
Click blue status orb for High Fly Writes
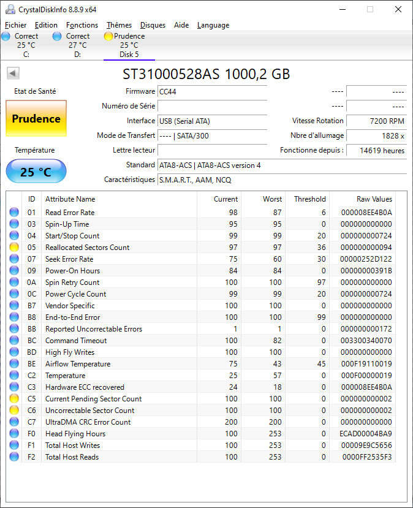[x=14, y=352]
